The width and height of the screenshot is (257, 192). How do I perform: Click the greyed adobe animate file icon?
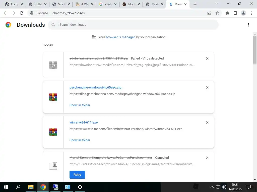point(53,65)
